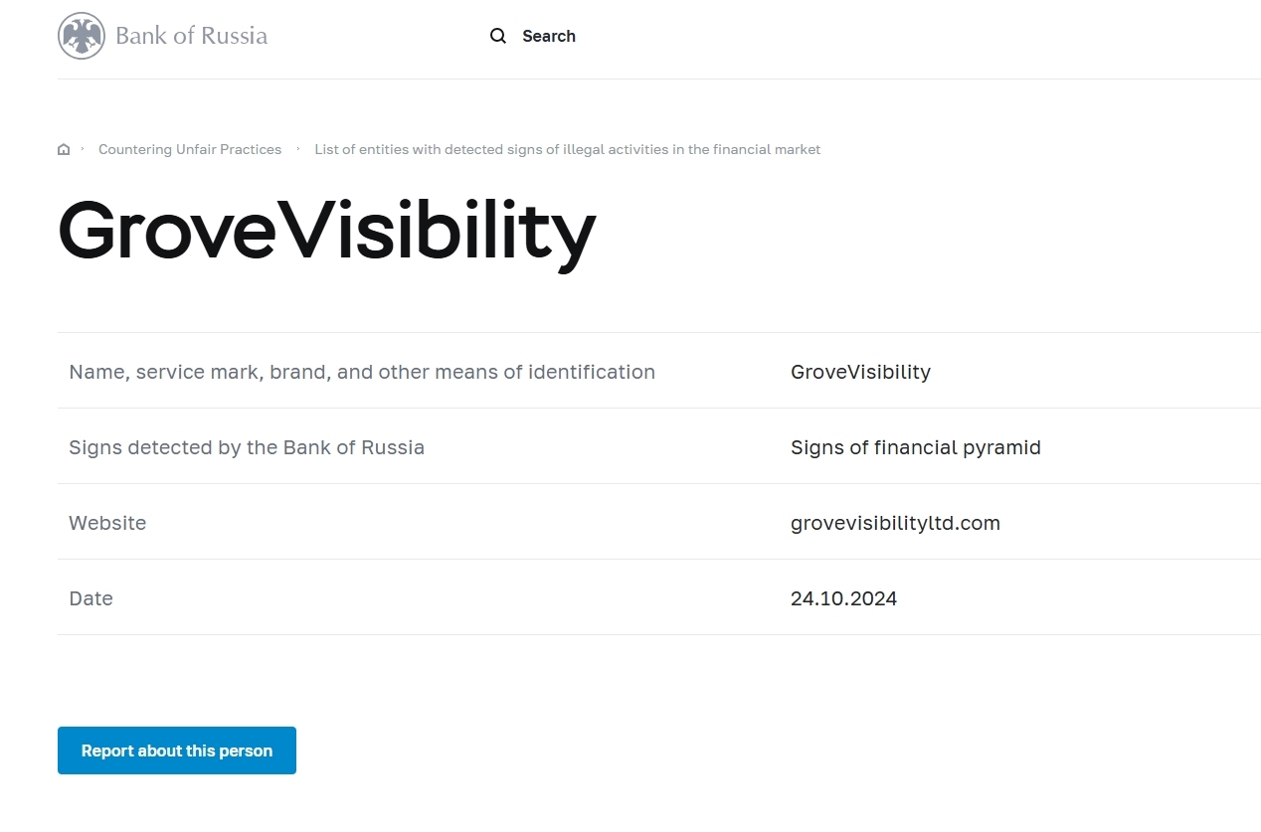Image resolution: width=1261 pixels, height=832 pixels.
Task: Click the Website row label
Action: (107, 523)
